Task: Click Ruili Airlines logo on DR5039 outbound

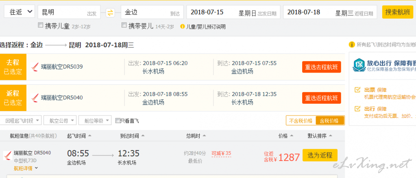Action: (x=35, y=67)
